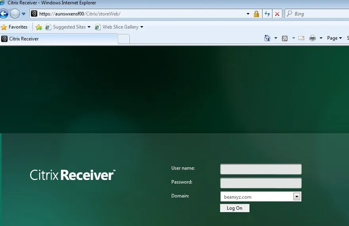Refresh the page with the refresh icon

coord(267,14)
